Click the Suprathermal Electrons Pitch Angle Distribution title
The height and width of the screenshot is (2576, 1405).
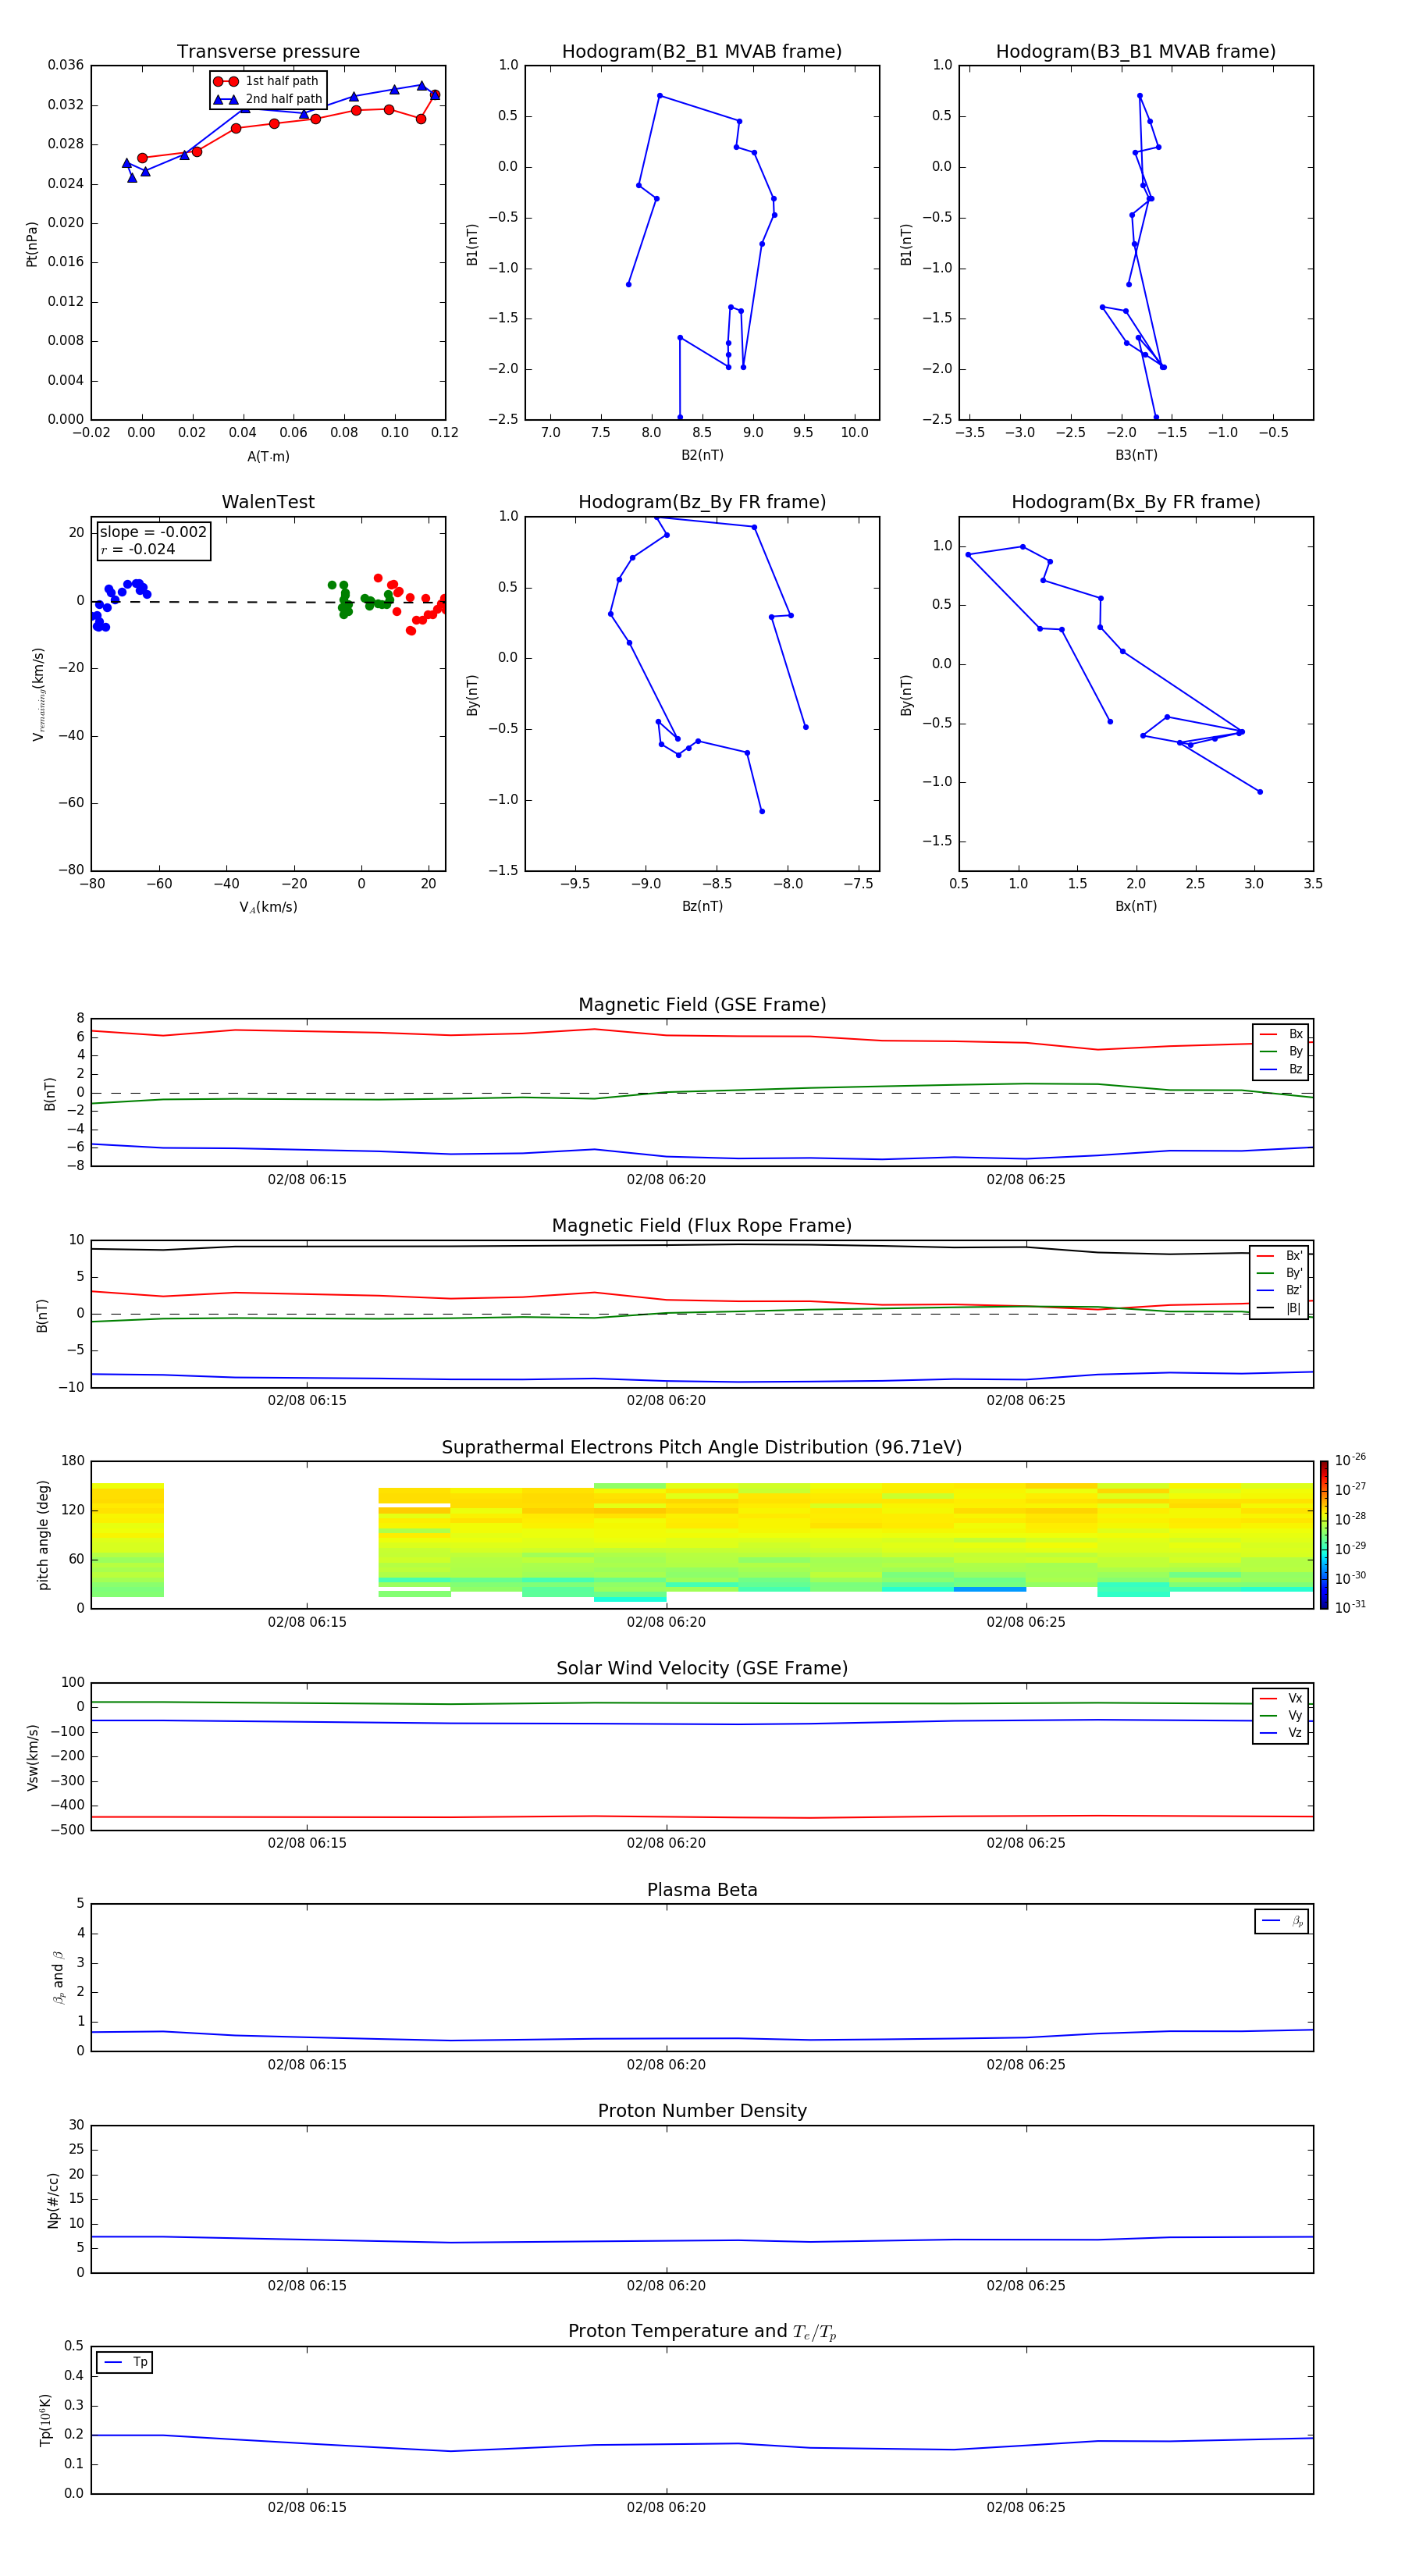pos(702,1447)
